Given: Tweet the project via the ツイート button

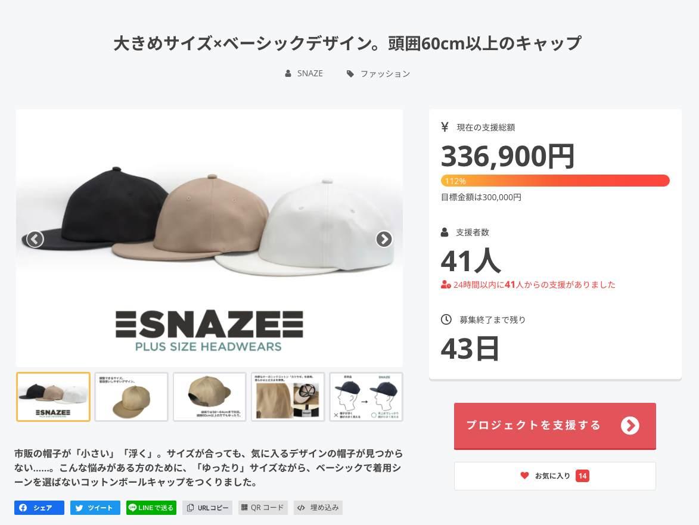Looking at the screenshot, I should (95, 508).
